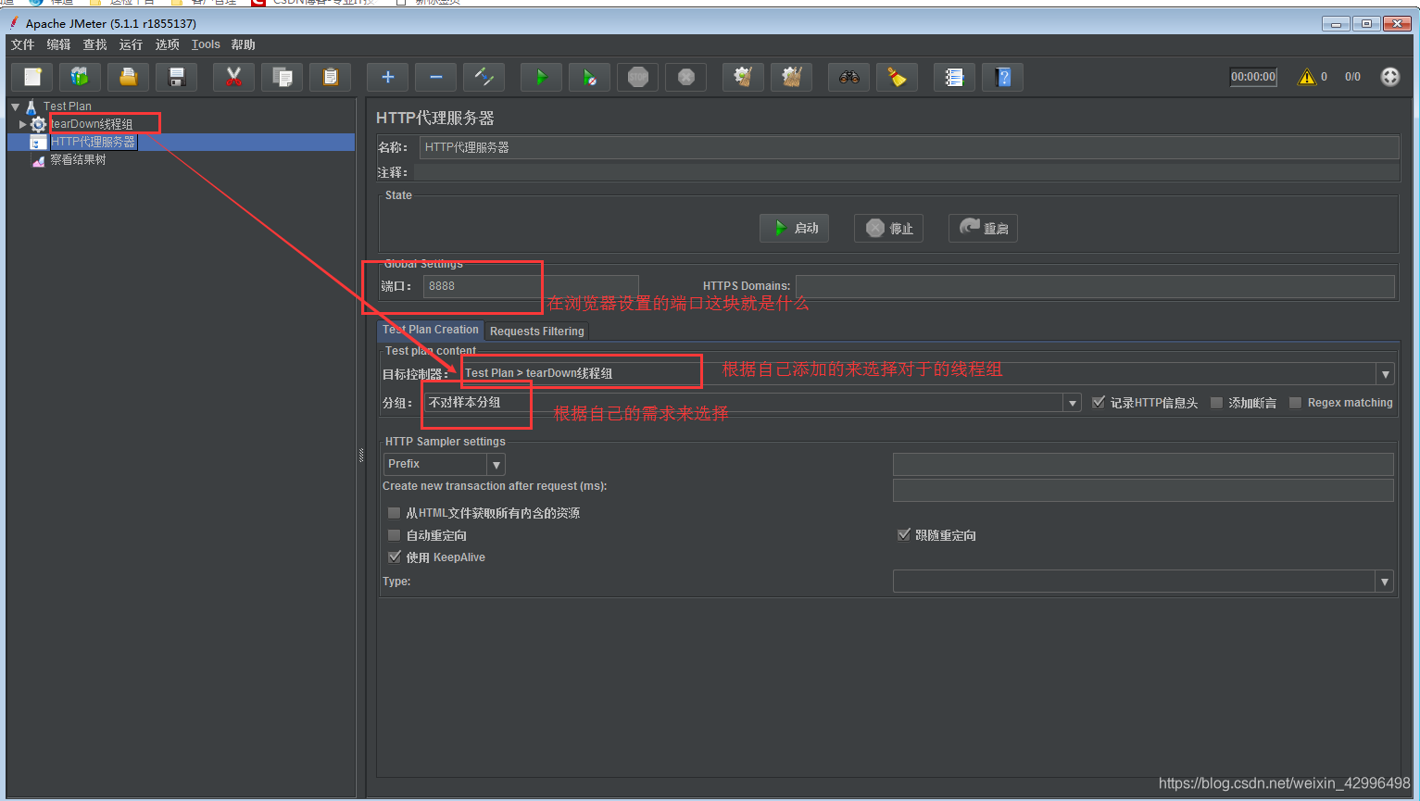1420x801 pixels.
Task: Collapse all nodes with minus icon
Action: (435, 77)
